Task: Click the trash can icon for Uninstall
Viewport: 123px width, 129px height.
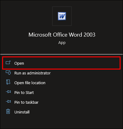Action: point(8,111)
